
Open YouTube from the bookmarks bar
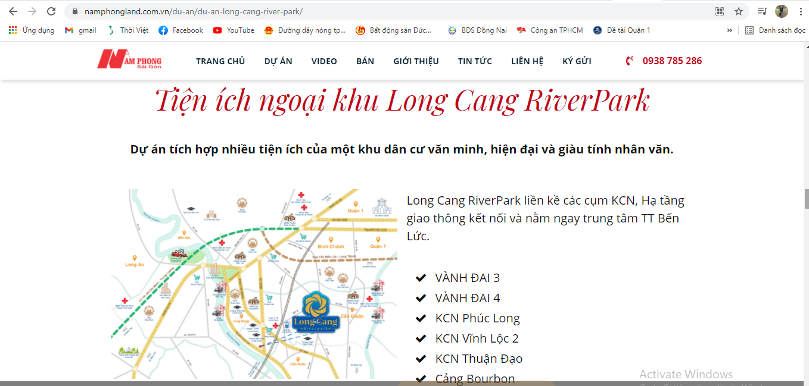233,30
